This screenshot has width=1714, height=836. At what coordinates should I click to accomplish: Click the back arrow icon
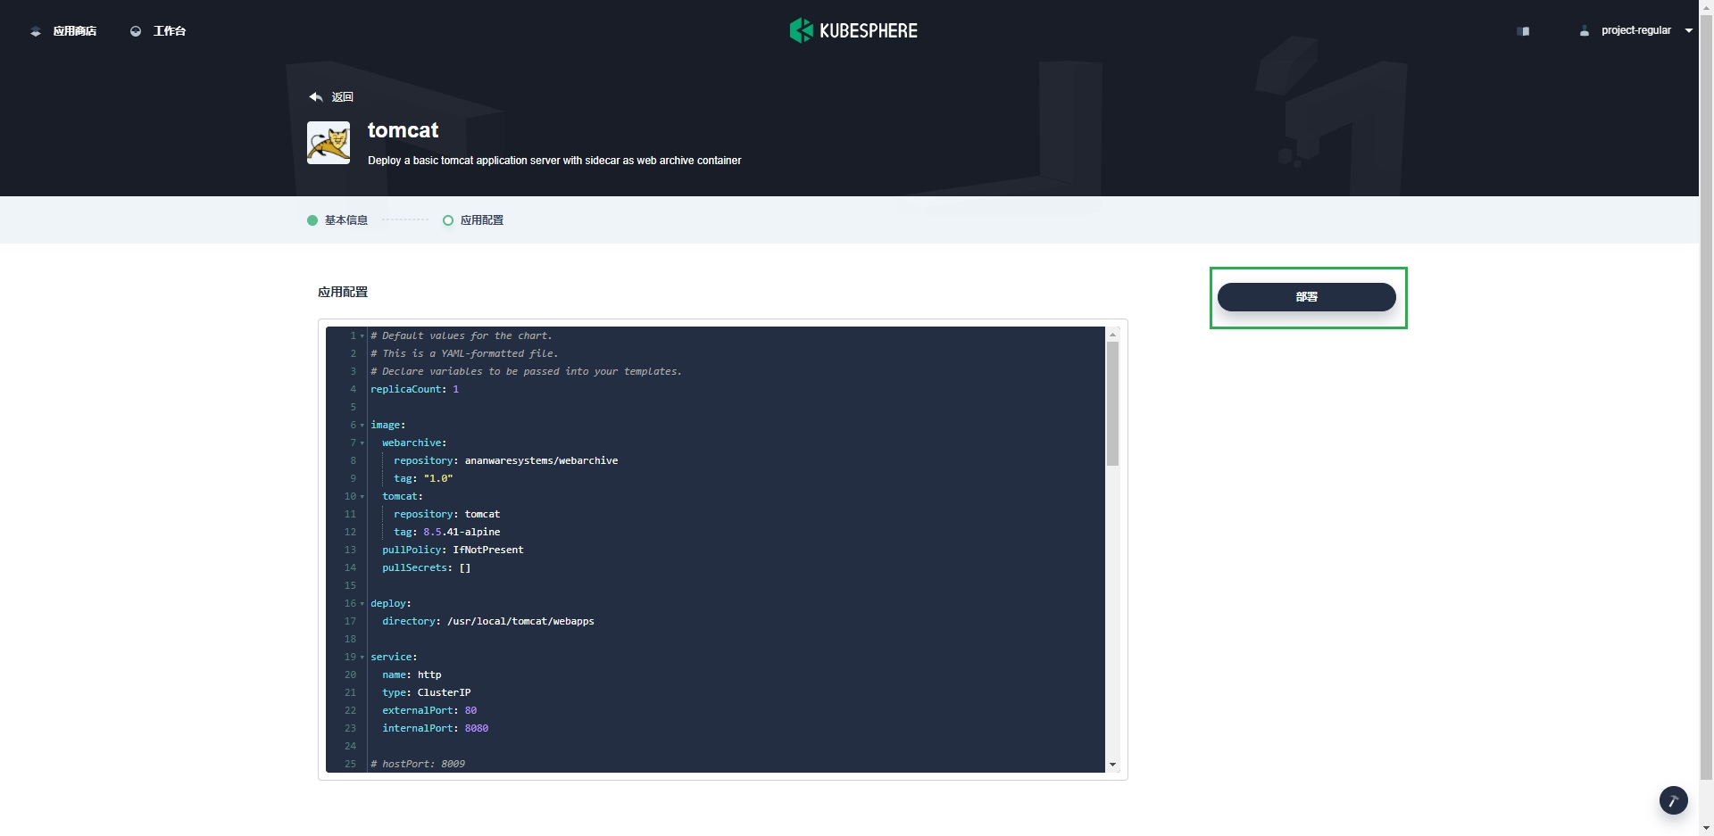(315, 96)
